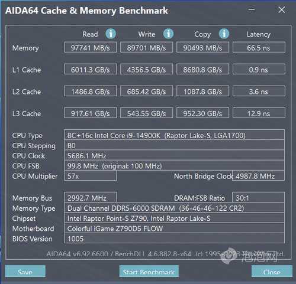Select the Memory Read value field
Viewport: 296px width, 284px height.
point(91,47)
